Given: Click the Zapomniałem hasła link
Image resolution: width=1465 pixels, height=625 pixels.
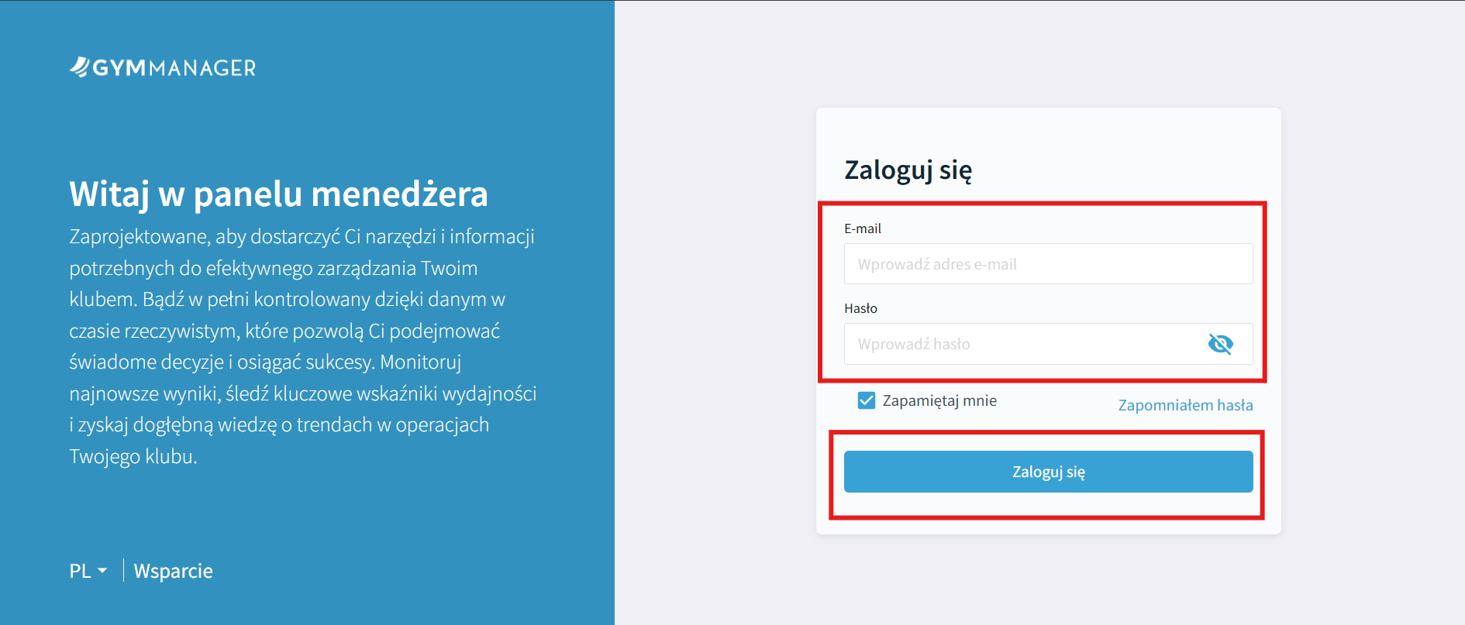Looking at the screenshot, I should 1185,405.
